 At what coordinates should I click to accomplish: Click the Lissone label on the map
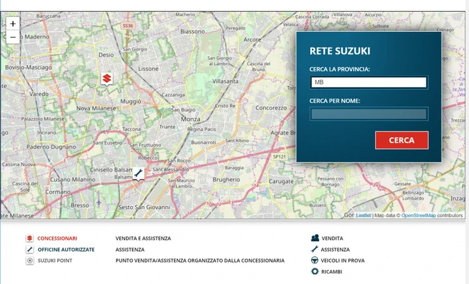pos(149,69)
